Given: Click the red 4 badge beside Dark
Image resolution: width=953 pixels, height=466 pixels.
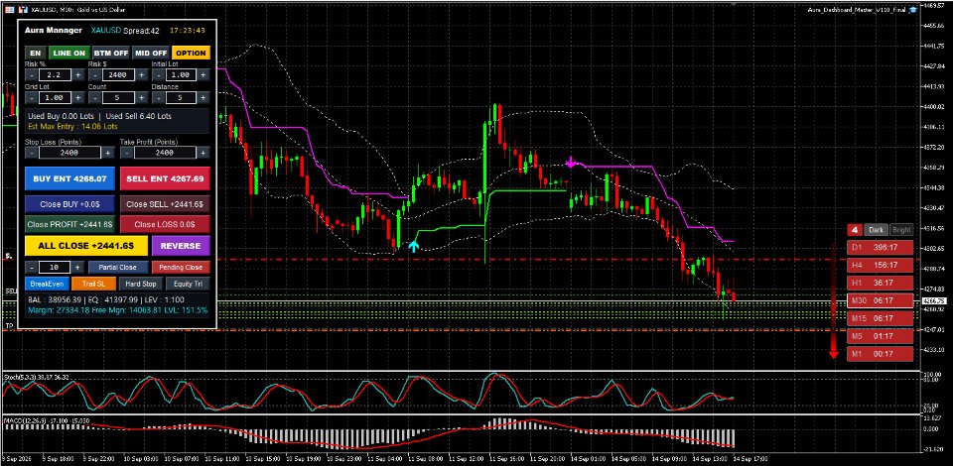Looking at the screenshot, I should point(855,230).
